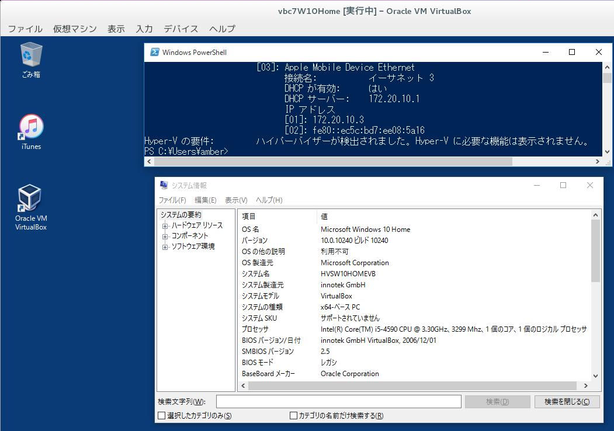The height and width of the screenshot is (431, 614).
Task: Select value 'サポートされていません' in システム SKU row
Action: point(350,318)
